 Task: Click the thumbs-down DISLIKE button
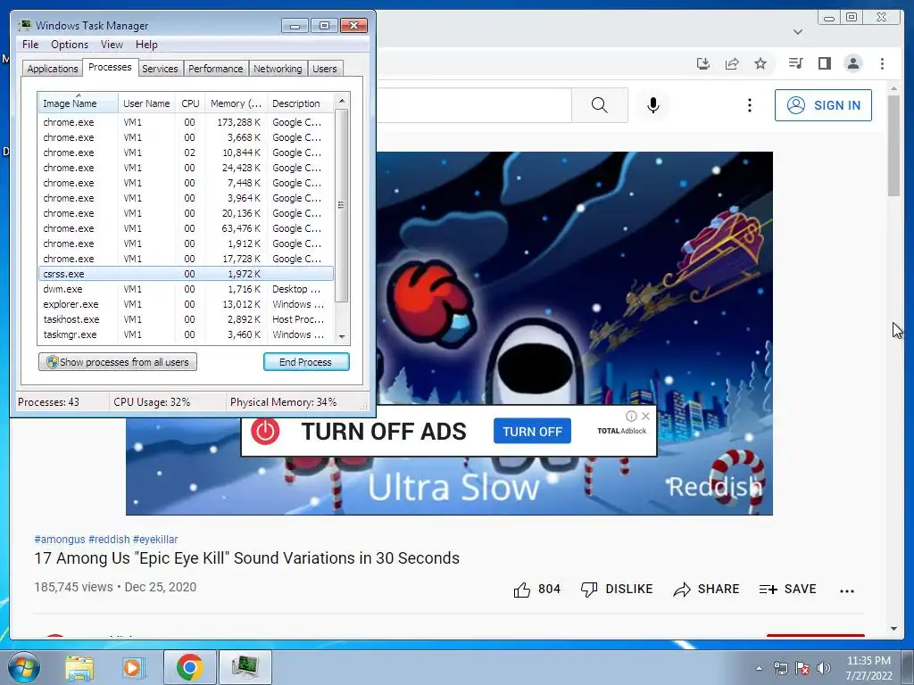coord(617,590)
